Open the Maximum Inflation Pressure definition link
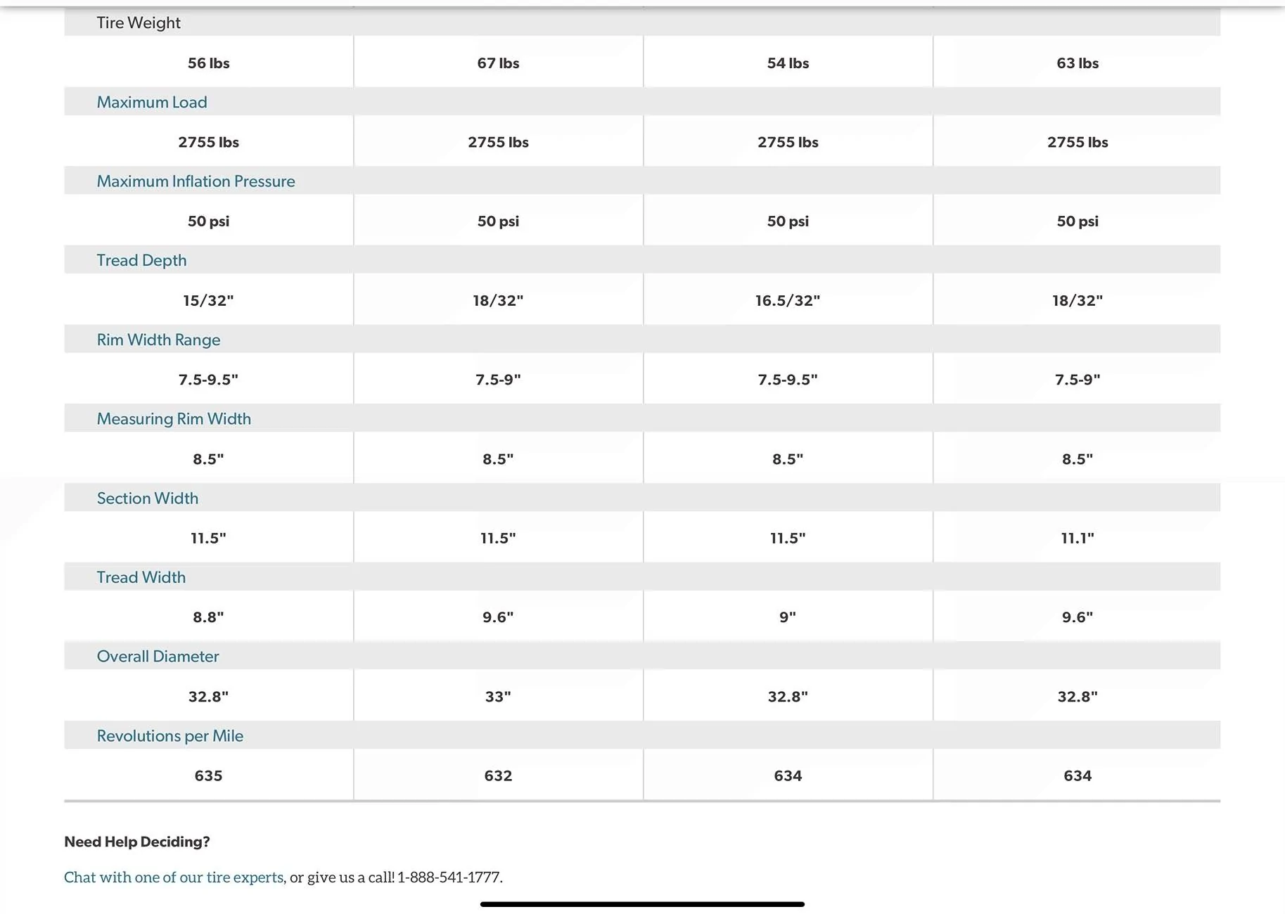 [x=196, y=181]
